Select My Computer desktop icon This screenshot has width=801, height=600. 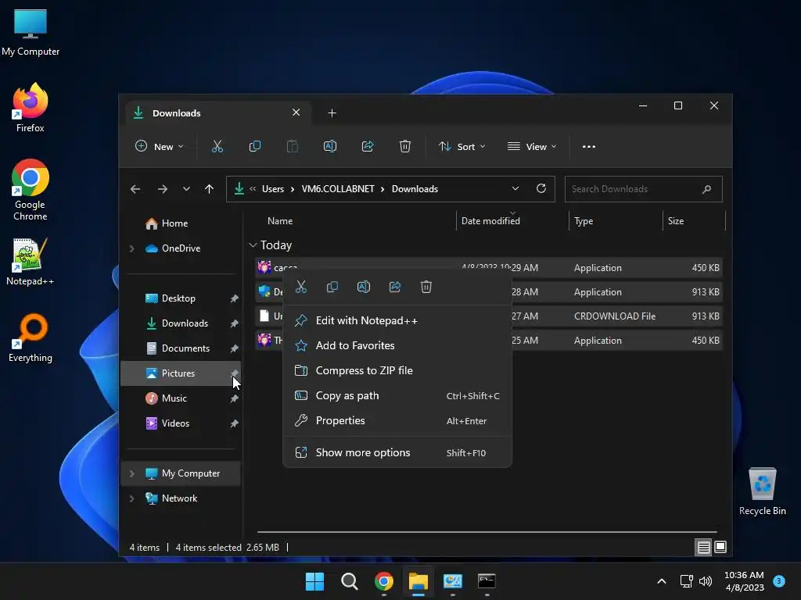[31, 32]
